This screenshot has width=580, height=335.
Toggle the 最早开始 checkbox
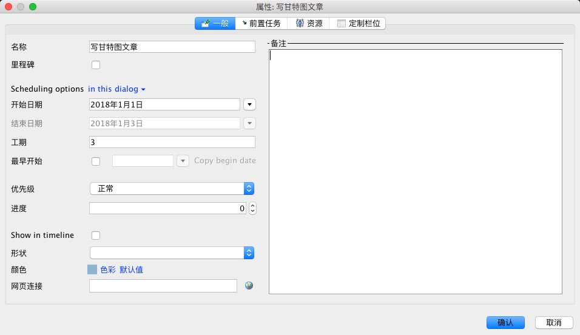click(x=96, y=161)
